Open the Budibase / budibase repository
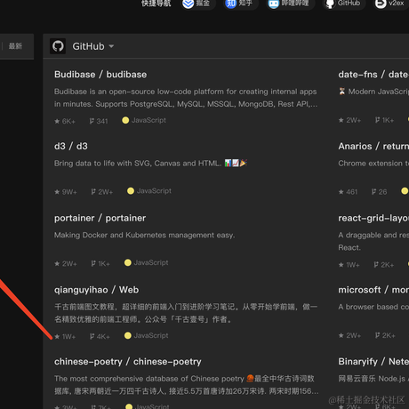The image size is (409, 409). [100, 75]
